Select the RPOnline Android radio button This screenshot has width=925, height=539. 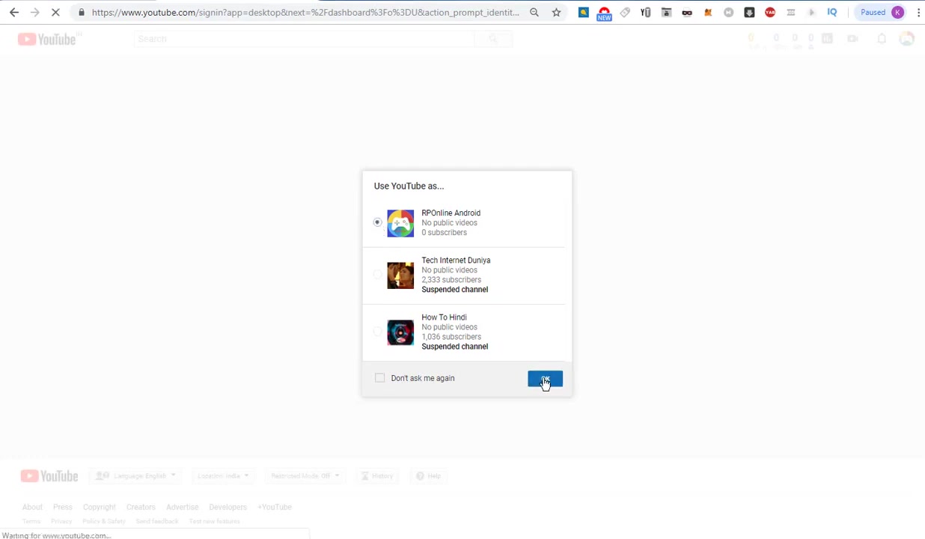coord(377,222)
